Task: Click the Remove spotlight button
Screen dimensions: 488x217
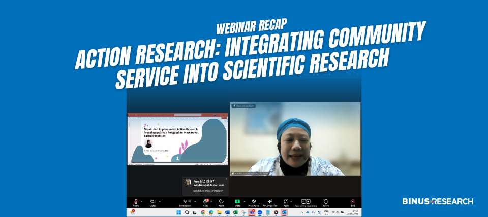Action: (244, 106)
